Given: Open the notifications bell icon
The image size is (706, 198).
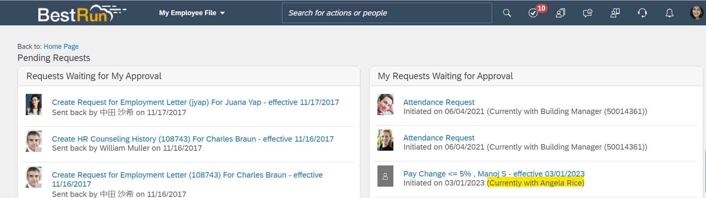Looking at the screenshot, I should point(670,13).
